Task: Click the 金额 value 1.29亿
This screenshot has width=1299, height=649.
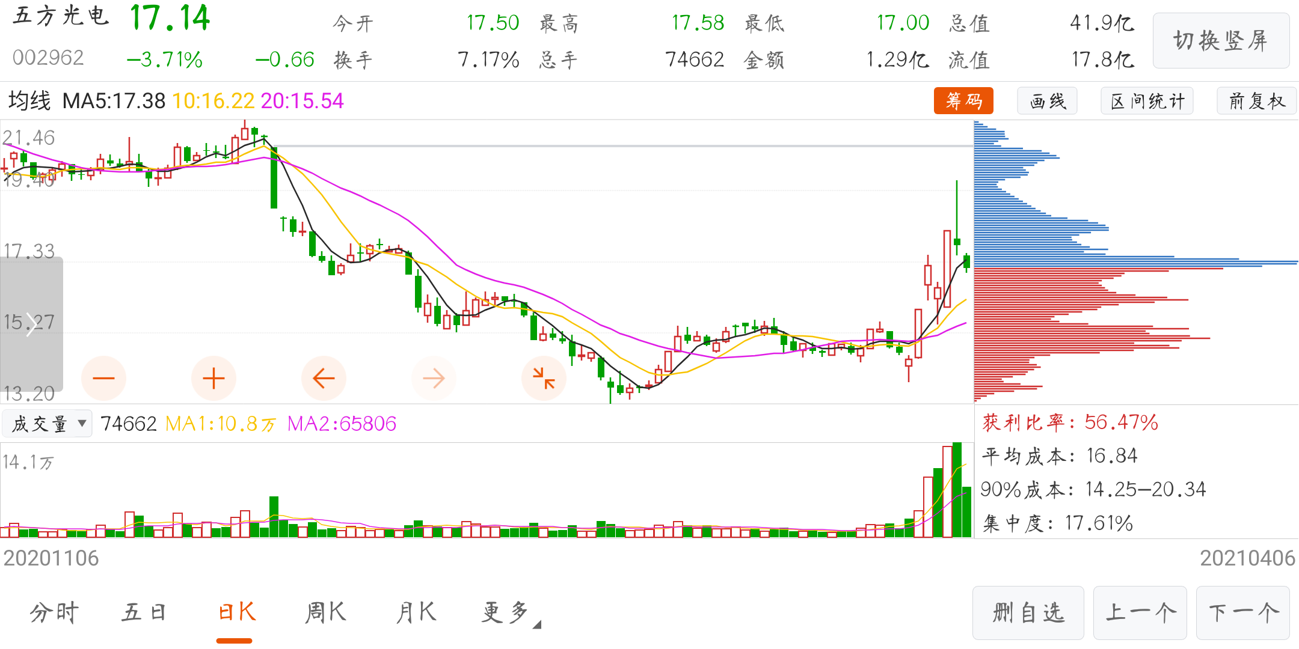Action: (x=897, y=59)
